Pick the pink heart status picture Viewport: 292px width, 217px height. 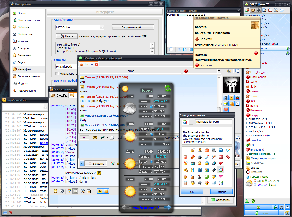pyautogui.click(x=221, y=176)
